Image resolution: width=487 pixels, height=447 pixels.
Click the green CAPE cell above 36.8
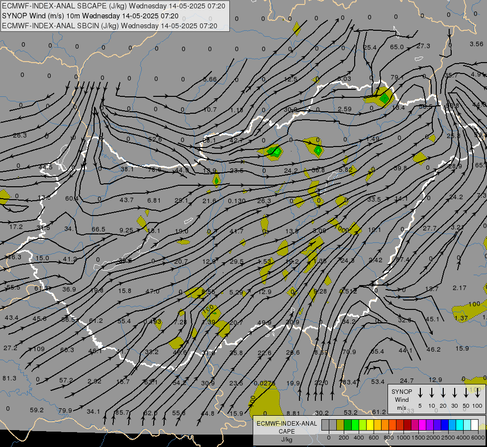[318, 151]
